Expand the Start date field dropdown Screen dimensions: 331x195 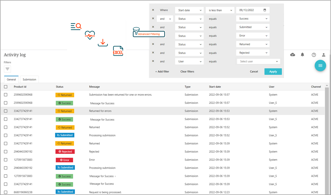click(x=189, y=10)
